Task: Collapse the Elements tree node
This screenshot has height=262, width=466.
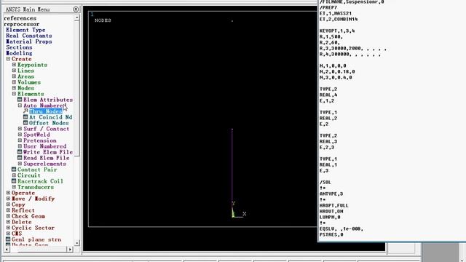Action: point(14,94)
